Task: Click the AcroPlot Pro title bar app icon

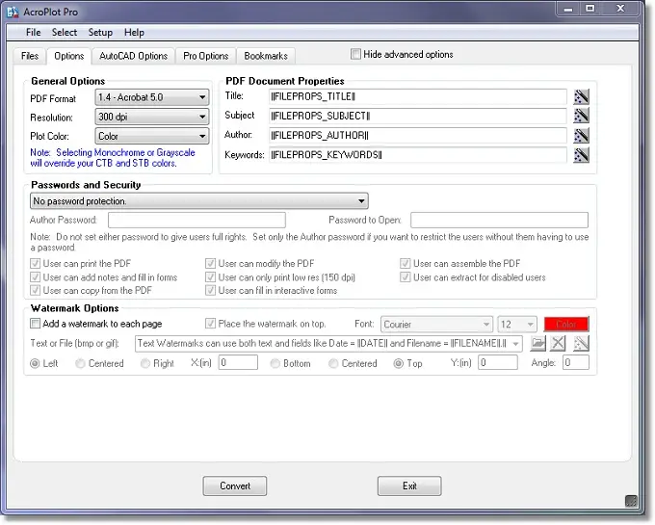Action: [x=13, y=12]
